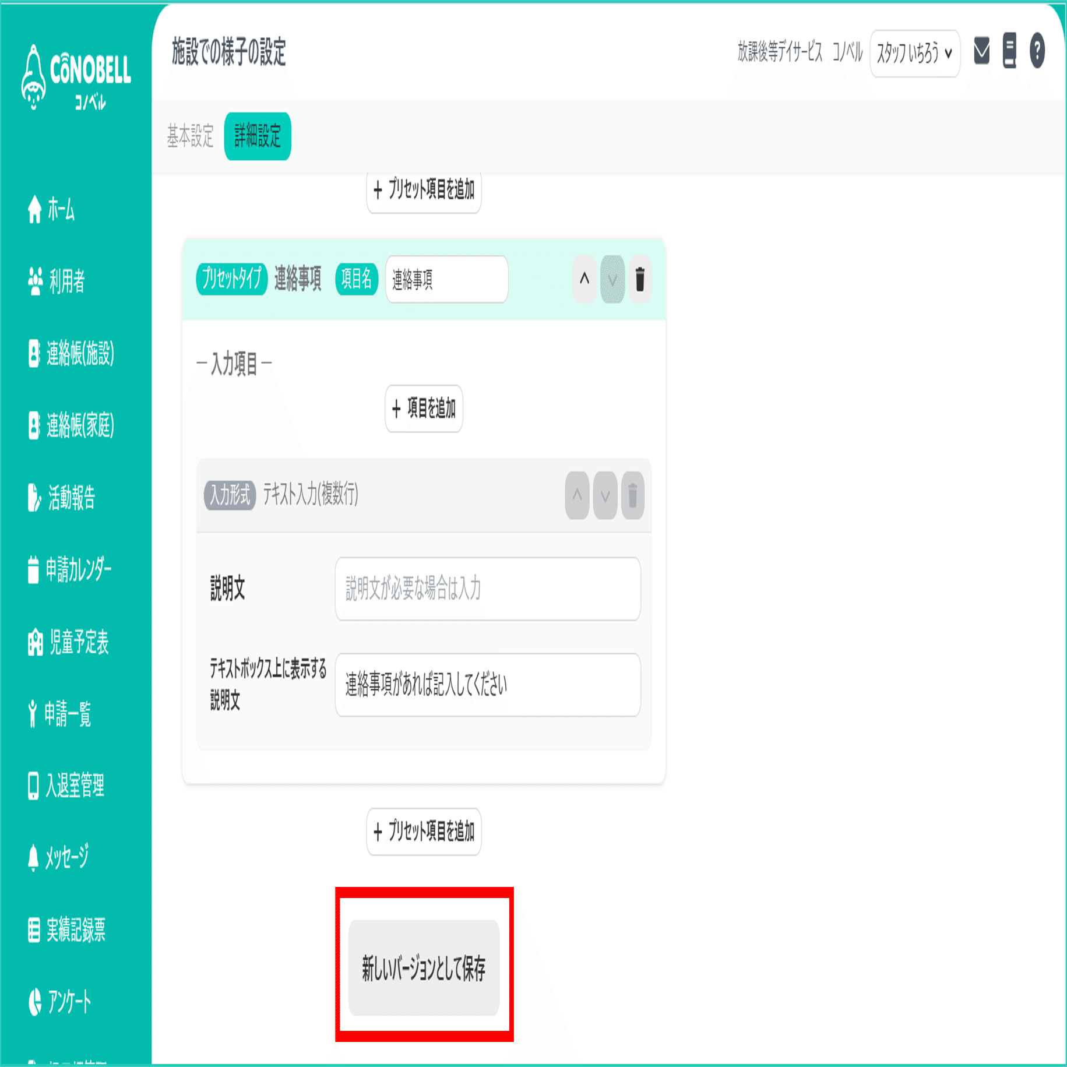Go to ホーム in the sidebar
This screenshot has height=1067, width=1067.
click(51, 209)
